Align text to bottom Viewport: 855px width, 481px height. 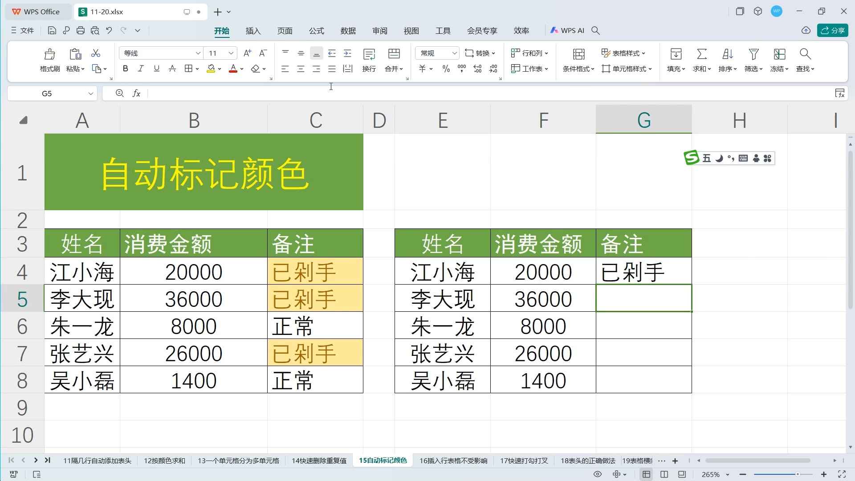316,53
